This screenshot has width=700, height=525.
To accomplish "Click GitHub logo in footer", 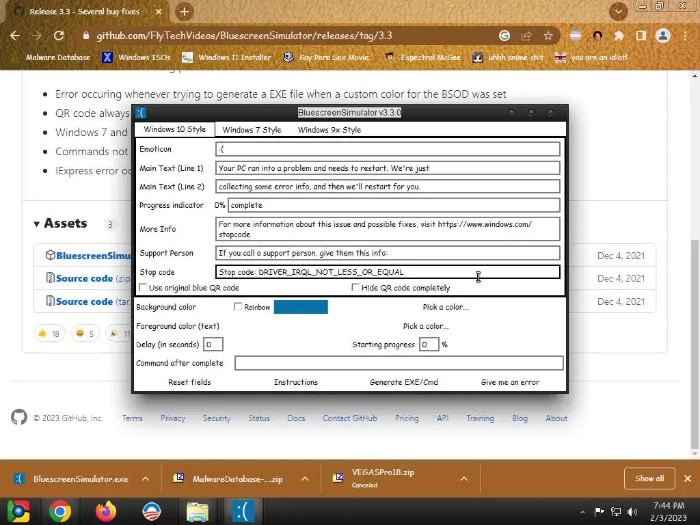I will [18, 418].
